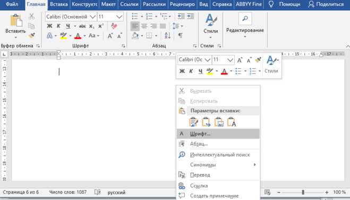This screenshot has height=200, width=350.
Task: Paste keep text only option
Action: click(x=232, y=122)
